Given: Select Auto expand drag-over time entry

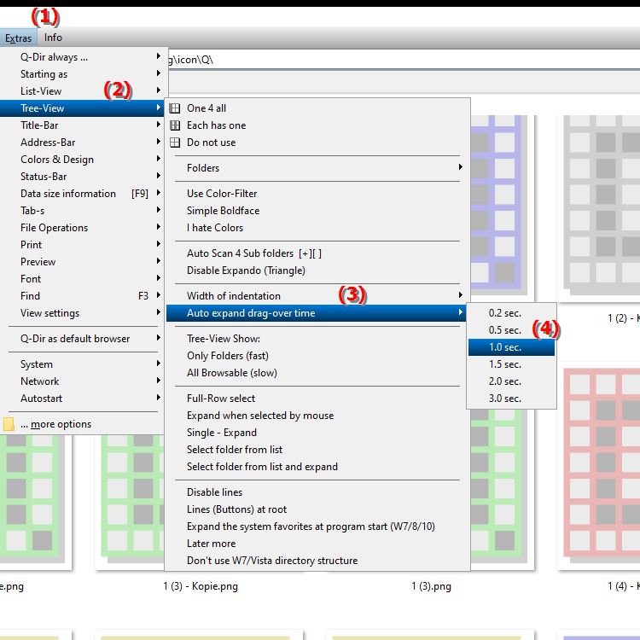Looking at the screenshot, I should [316, 313].
